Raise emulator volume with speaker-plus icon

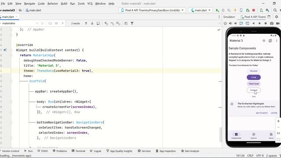(231, 23)
